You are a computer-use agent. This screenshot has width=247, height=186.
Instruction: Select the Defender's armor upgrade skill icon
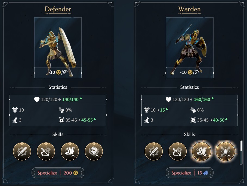pos(70,151)
